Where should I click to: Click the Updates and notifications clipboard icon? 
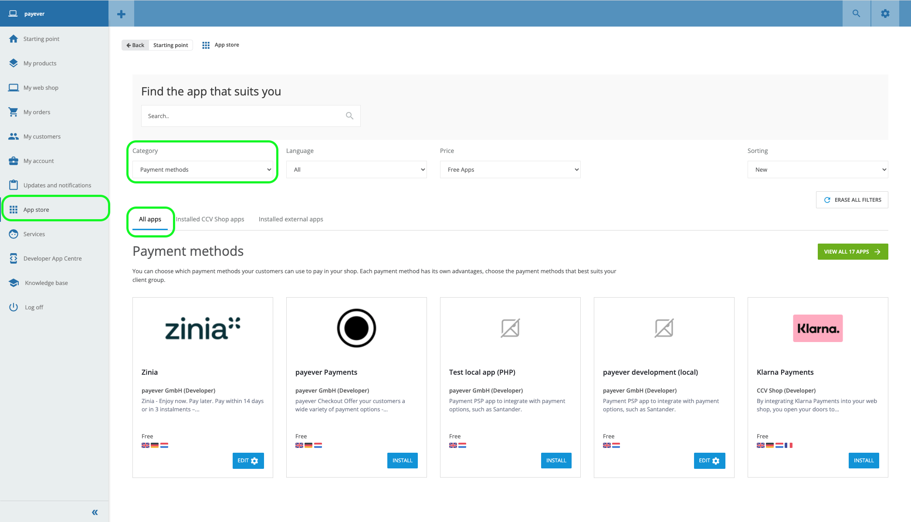coord(14,185)
